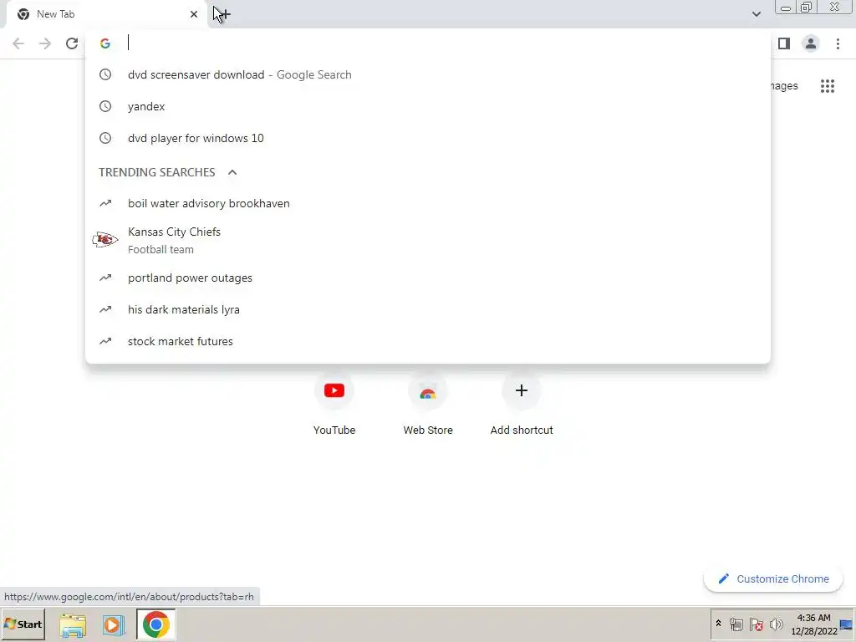Close the New Tab tab
Viewport: 856px width, 642px height.
point(194,14)
